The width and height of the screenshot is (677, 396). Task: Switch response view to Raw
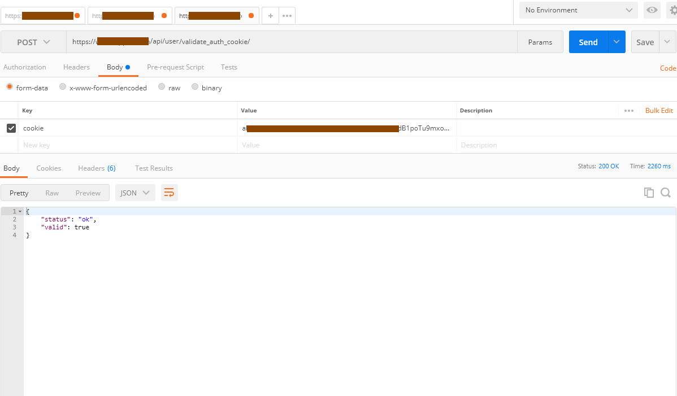click(52, 193)
